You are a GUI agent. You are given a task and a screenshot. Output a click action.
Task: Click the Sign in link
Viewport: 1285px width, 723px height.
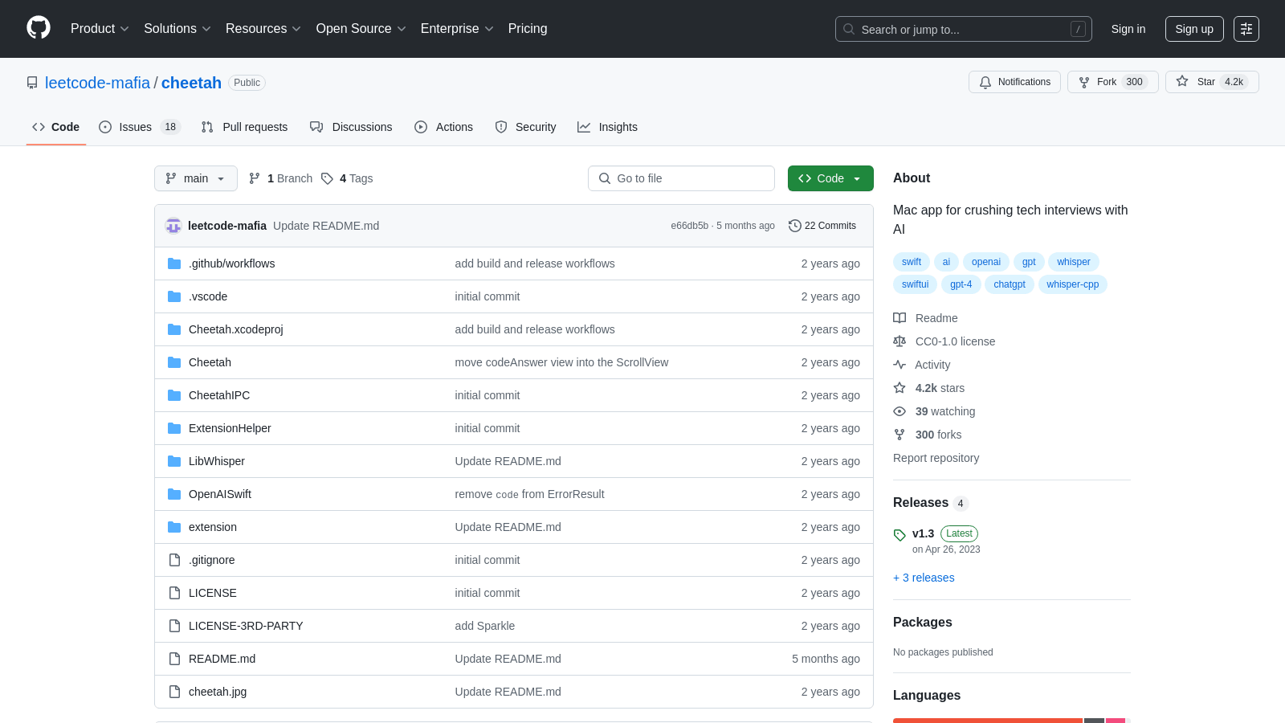[x=1128, y=29]
